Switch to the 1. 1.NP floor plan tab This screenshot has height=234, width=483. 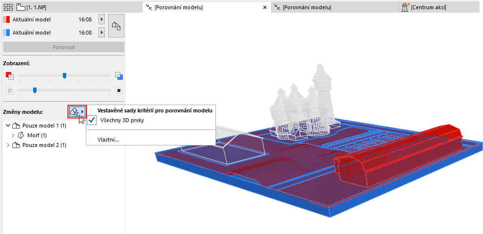pos(32,7)
